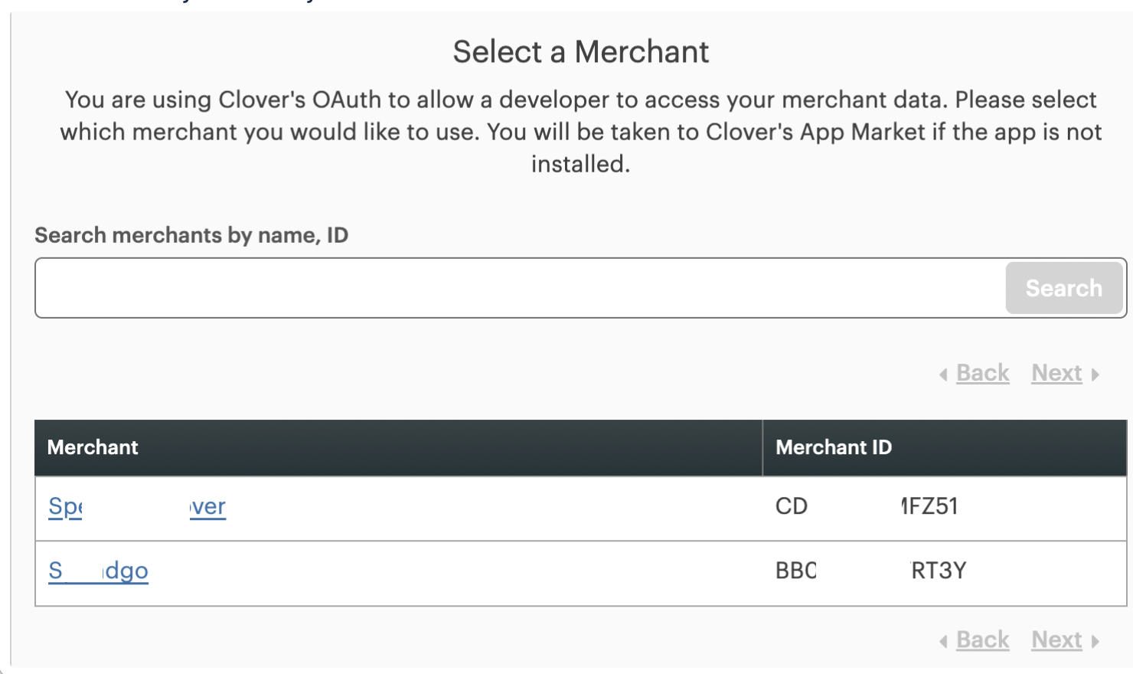Screen dimensions: 1133x674
Task: Open the merchant link ending in 'ver'
Action: (x=207, y=506)
